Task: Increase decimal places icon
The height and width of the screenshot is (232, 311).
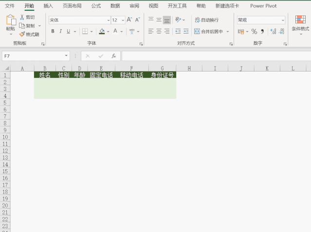Action: 274,31
